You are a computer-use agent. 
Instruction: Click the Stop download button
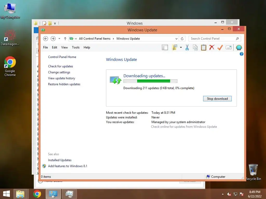point(217,99)
